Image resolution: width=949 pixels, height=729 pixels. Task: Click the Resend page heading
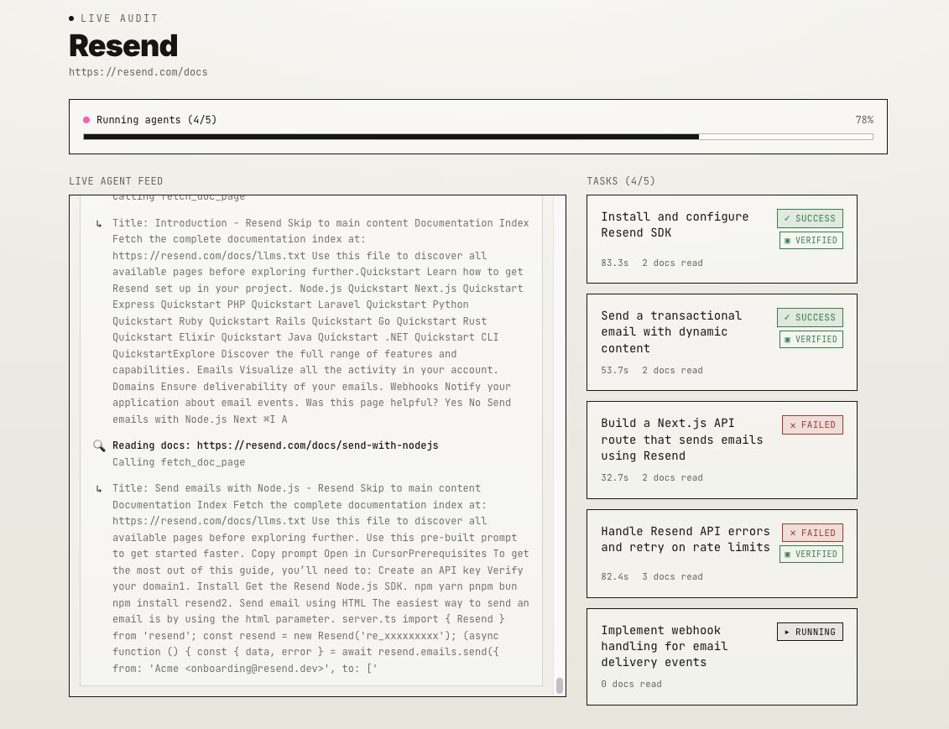123,46
